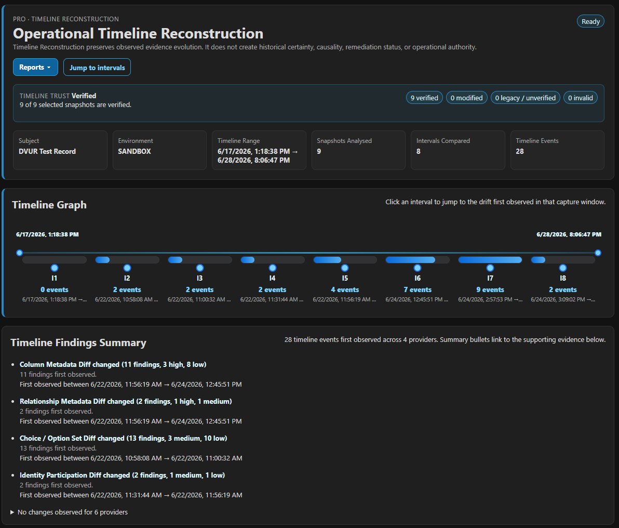
Task: Select the I3 interval marker dot
Action: pyautogui.click(x=200, y=268)
